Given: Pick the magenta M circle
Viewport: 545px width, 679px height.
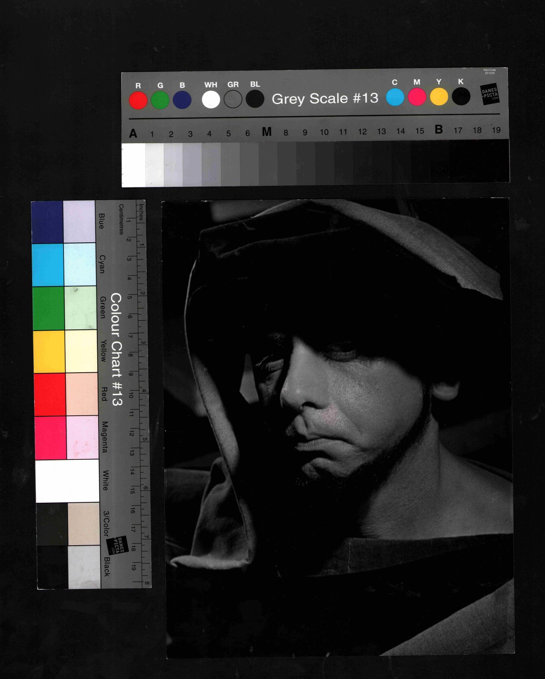Looking at the screenshot, I should [417, 97].
